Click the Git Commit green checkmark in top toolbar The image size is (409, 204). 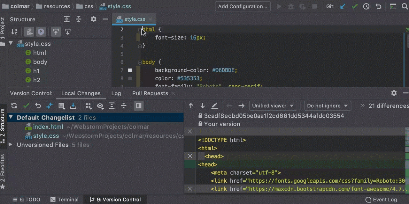pos(354,6)
